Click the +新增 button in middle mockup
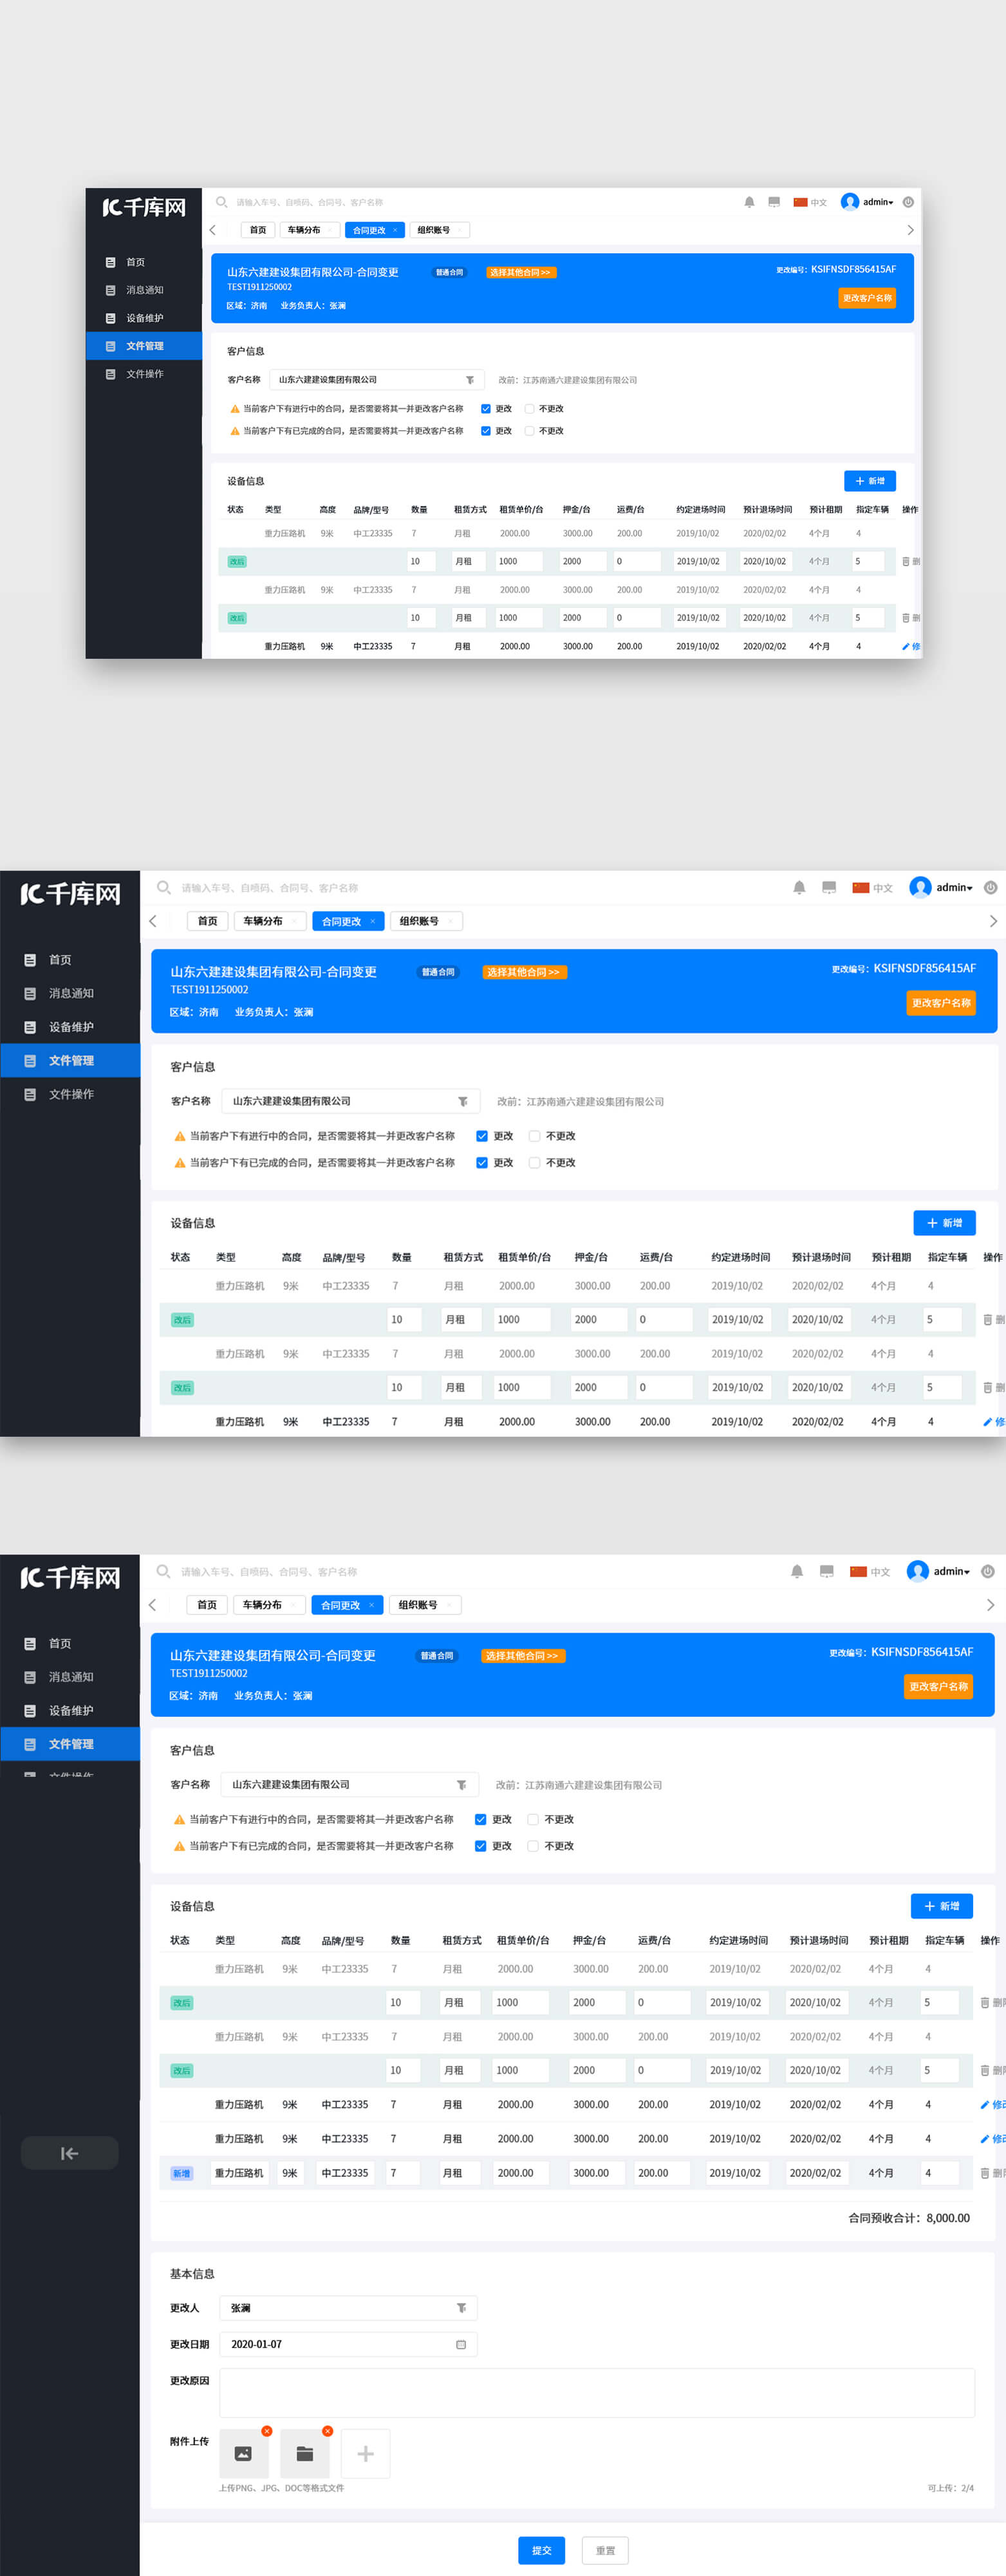The width and height of the screenshot is (1006, 2576). pyautogui.click(x=944, y=1223)
